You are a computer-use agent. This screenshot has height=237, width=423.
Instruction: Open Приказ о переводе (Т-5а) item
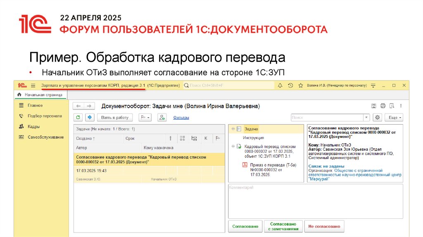tap(273, 170)
